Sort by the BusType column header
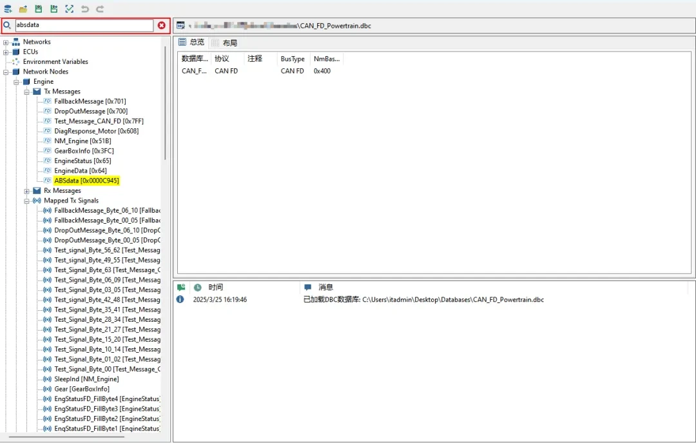 [293, 59]
